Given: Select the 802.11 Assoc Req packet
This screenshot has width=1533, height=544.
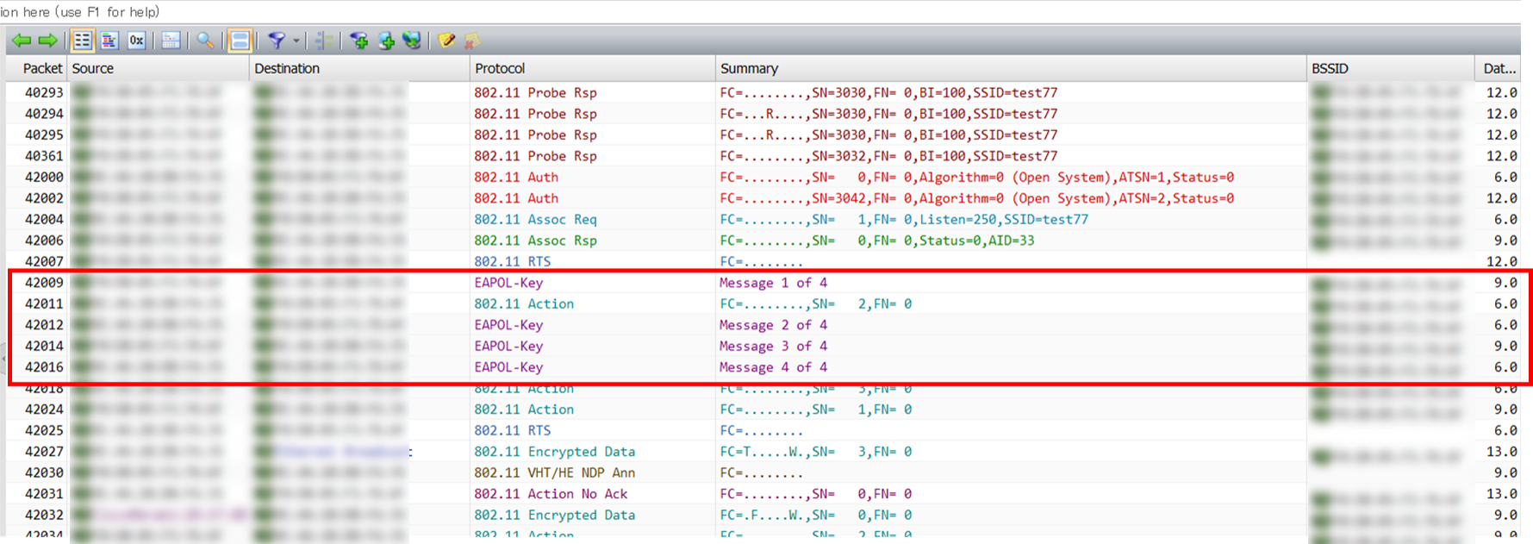Looking at the screenshot, I should pyautogui.click(x=763, y=219).
